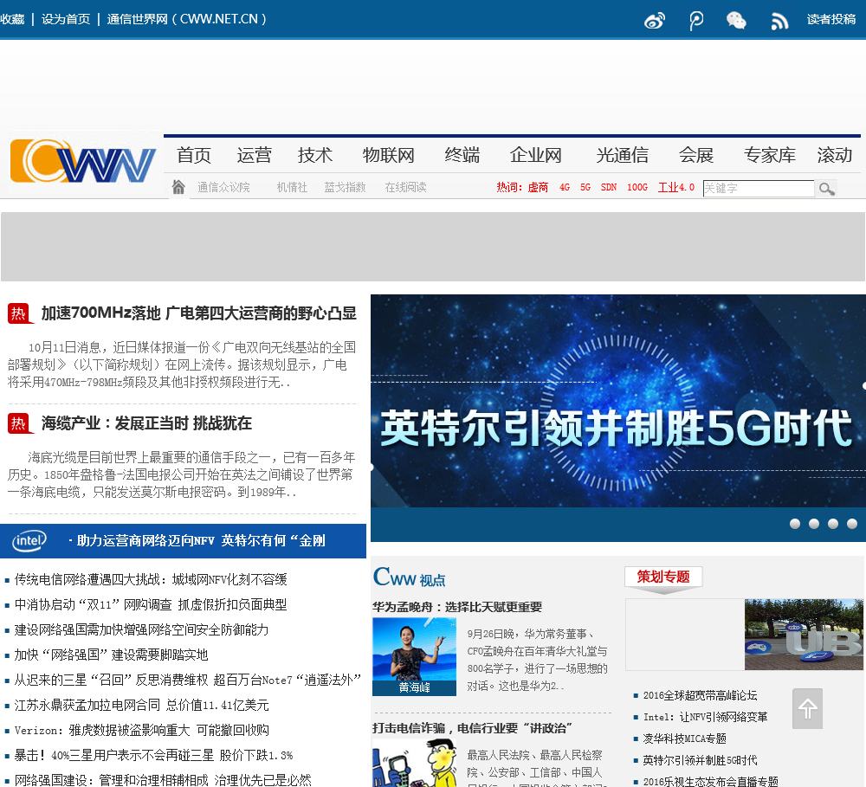Click the 策划专题 section tab

pos(663,577)
